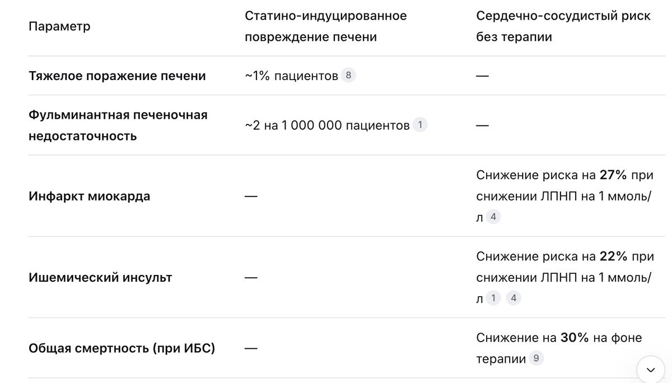
Task: Click the bold 22% risk reduction text
Action: pyautogui.click(x=613, y=256)
